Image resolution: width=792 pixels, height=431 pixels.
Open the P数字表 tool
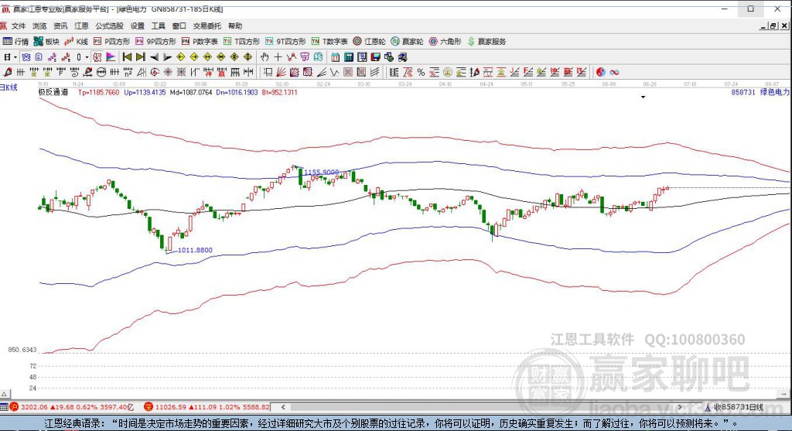tap(200, 42)
